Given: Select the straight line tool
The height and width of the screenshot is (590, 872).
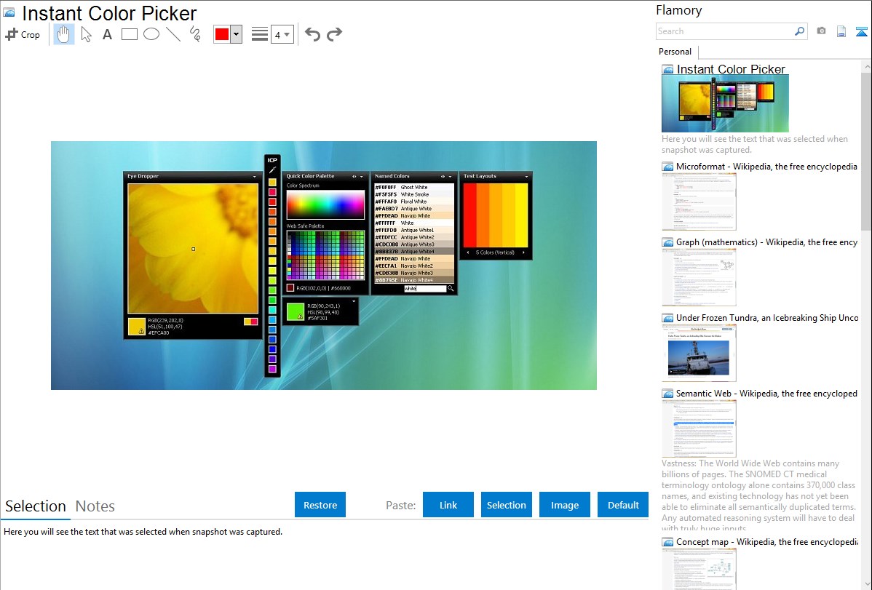Looking at the screenshot, I should 173,34.
